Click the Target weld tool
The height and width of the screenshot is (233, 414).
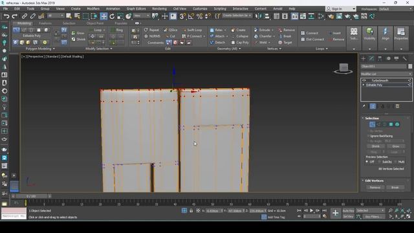click(x=285, y=42)
